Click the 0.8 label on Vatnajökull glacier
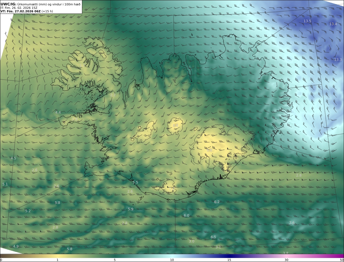This screenshot has width=344, height=262. tap(209, 150)
